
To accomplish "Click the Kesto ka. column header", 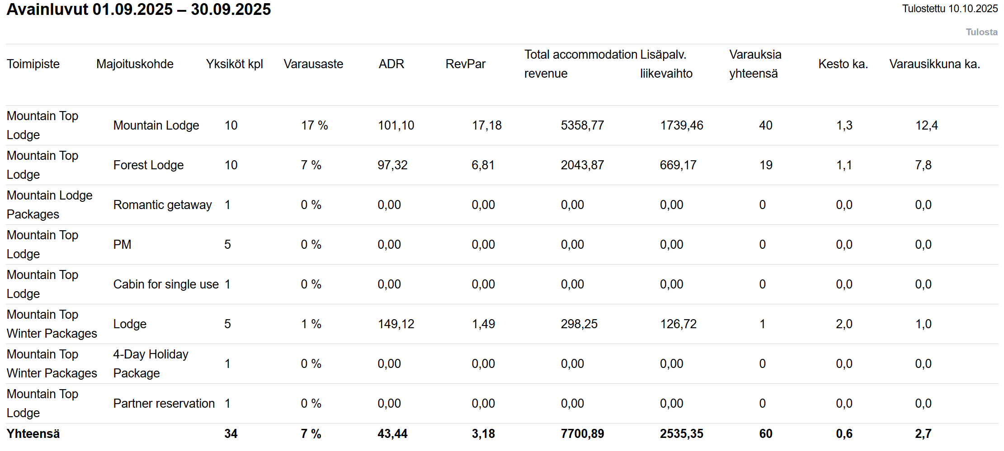I will [x=843, y=64].
